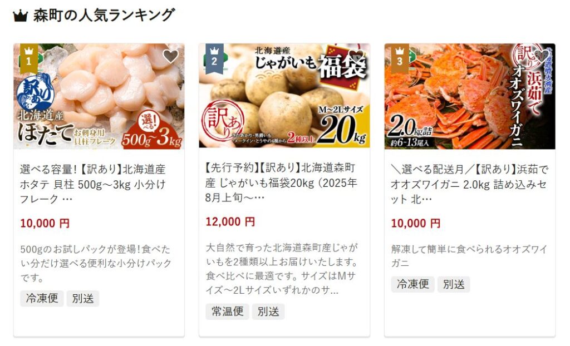Select 常温便 tag on potato card
Screen dimensions: 570x346
(227, 312)
